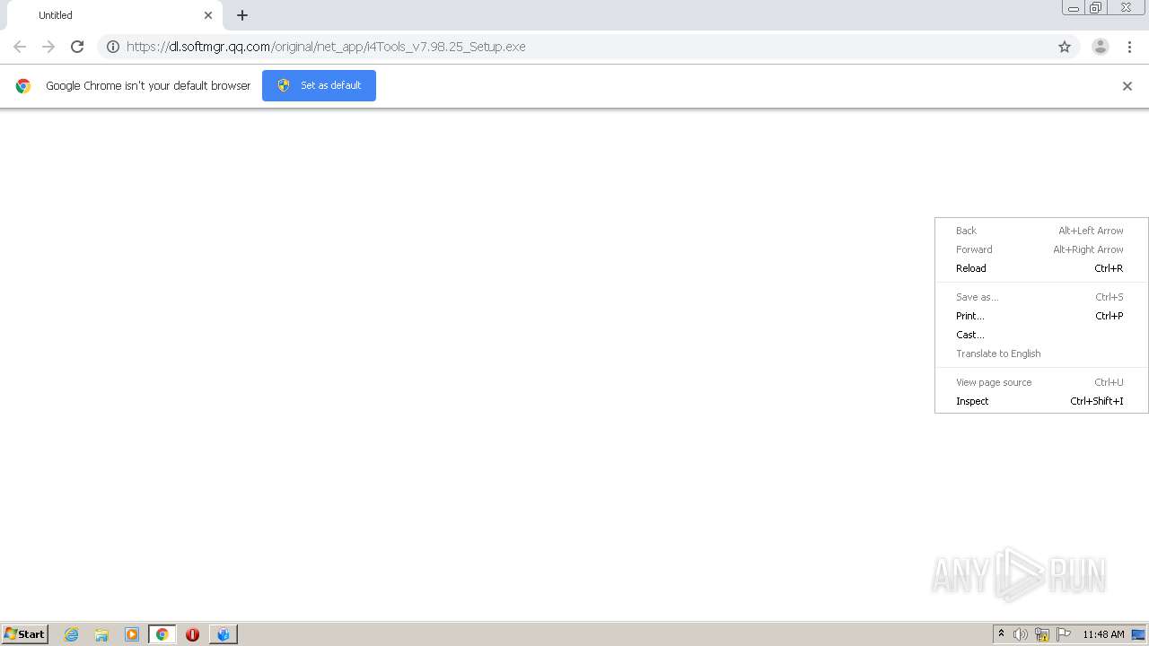The width and height of the screenshot is (1149, 646).
Task: Reload the page with the toolbar icon
Action: [x=77, y=47]
